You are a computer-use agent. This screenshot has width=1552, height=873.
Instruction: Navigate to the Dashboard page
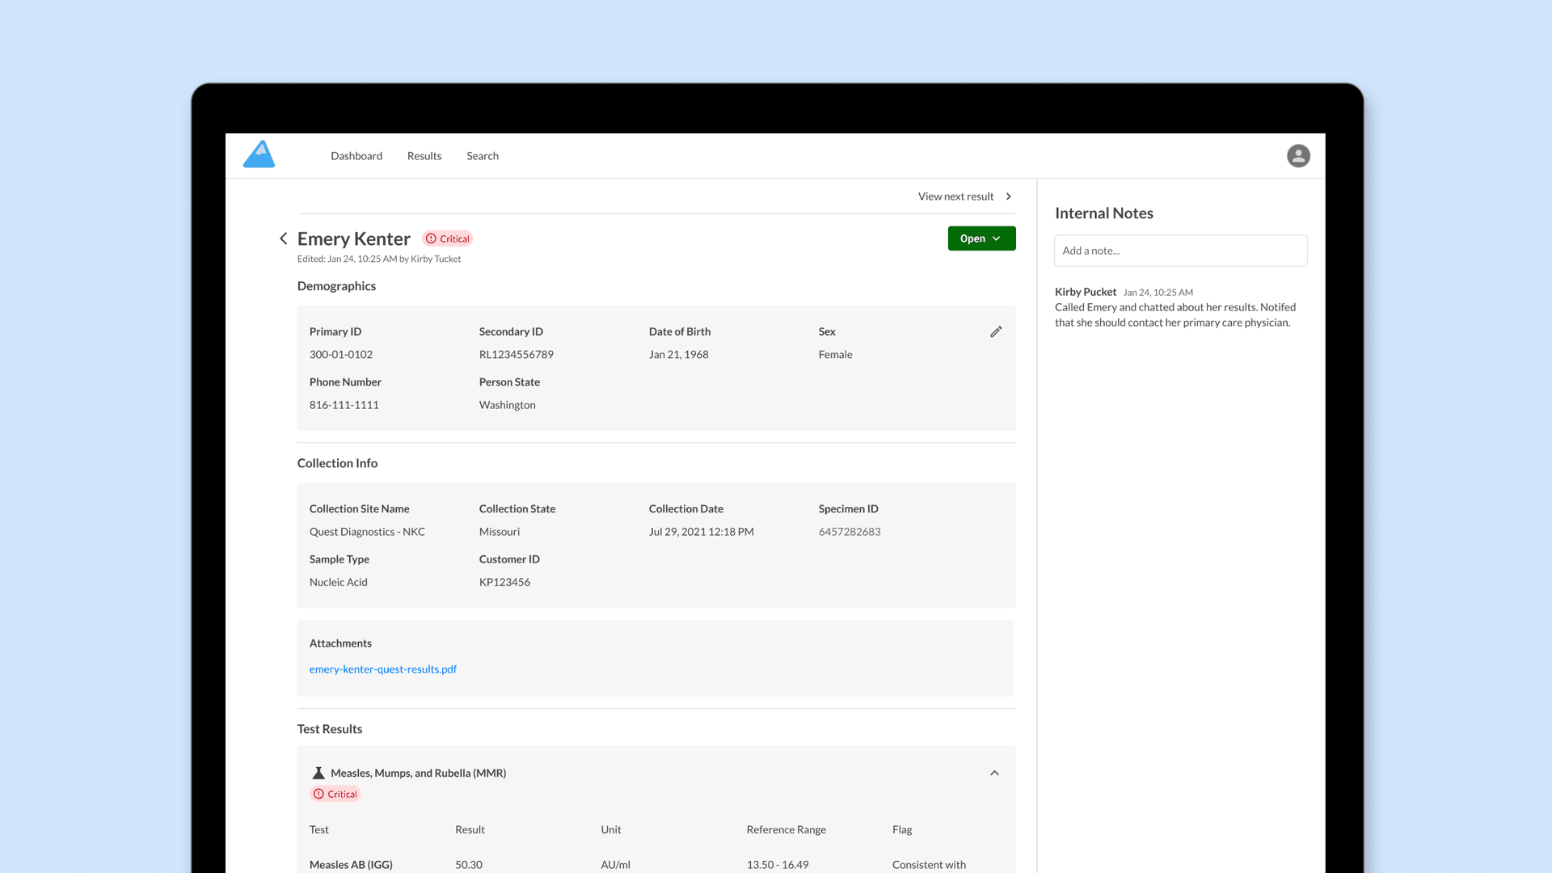click(356, 155)
